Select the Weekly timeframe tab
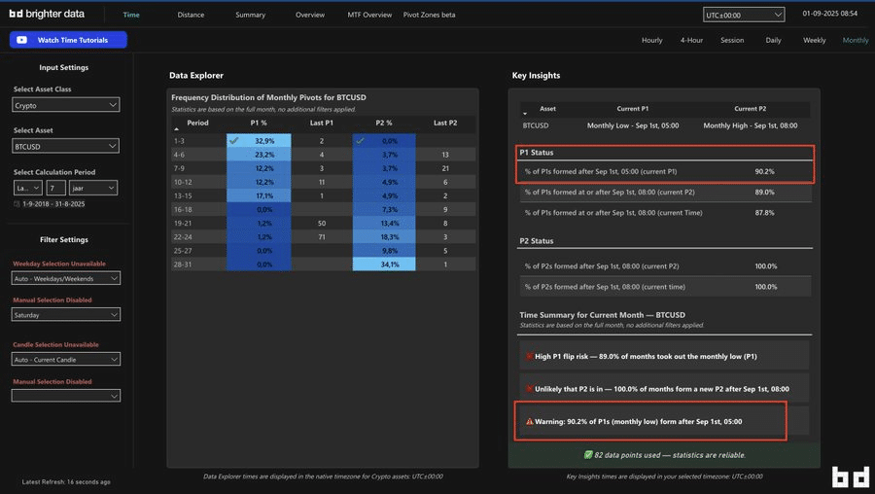875x494 pixels. pos(814,40)
